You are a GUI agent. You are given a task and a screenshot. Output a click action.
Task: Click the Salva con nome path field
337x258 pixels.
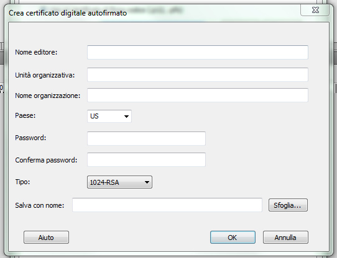click(x=167, y=205)
